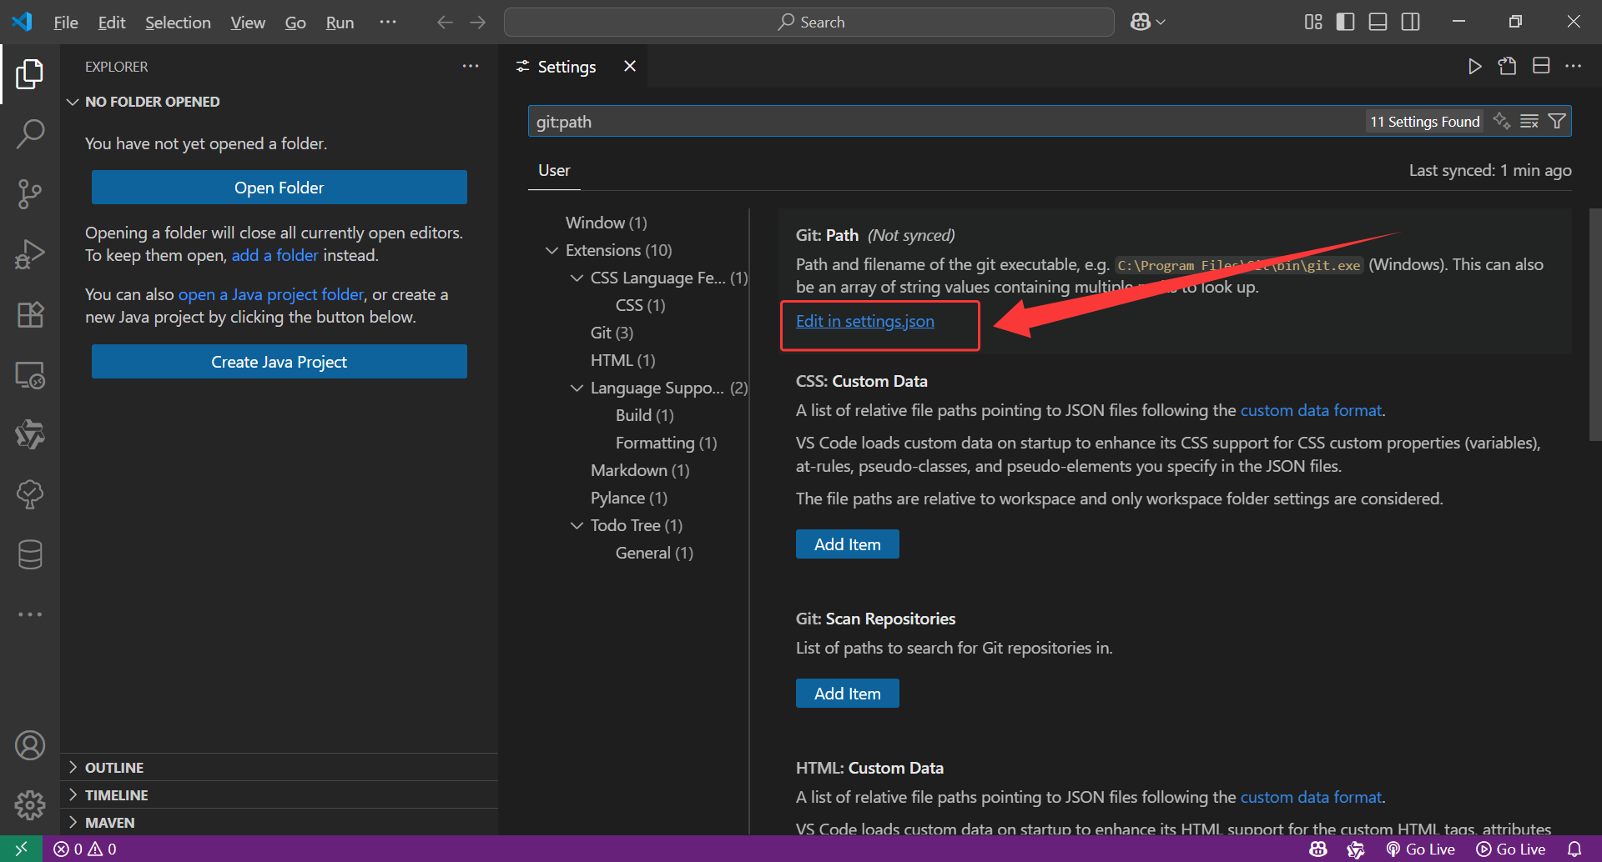Open errors and warnings in status bar
This screenshot has width=1602, height=862.
click(85, 849)
